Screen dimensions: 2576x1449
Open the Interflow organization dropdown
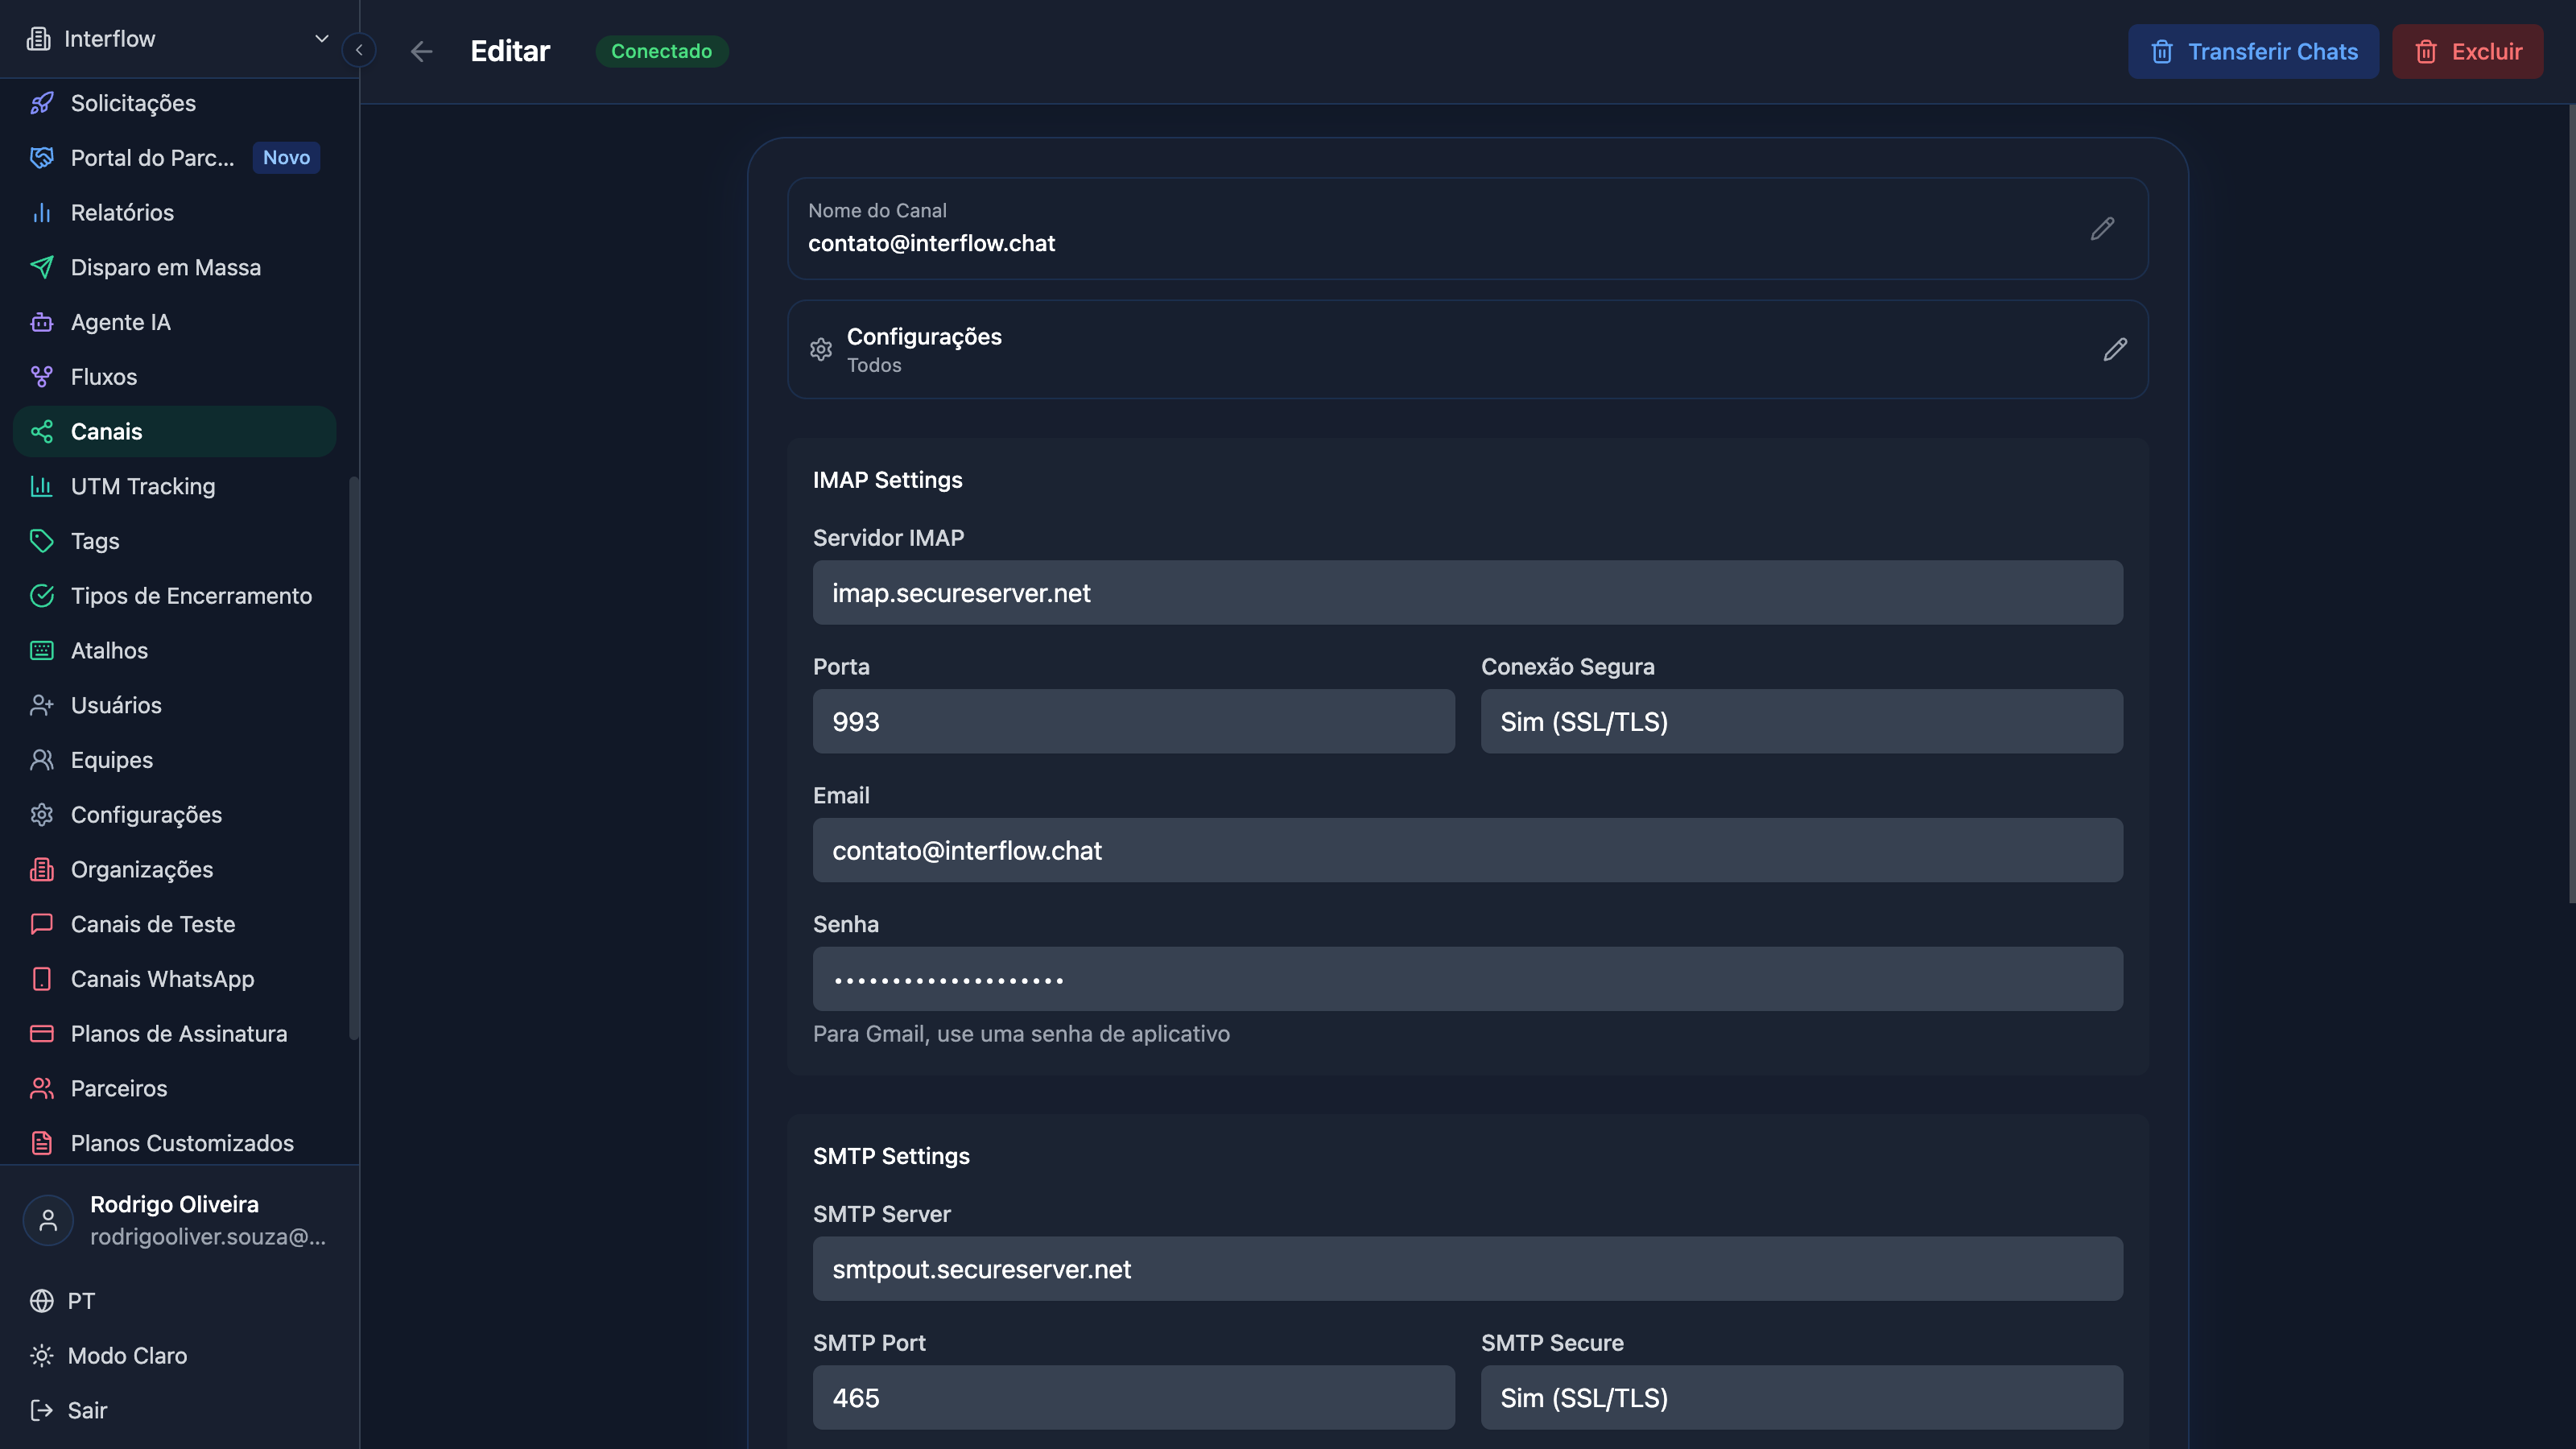[x=179, y=39]
